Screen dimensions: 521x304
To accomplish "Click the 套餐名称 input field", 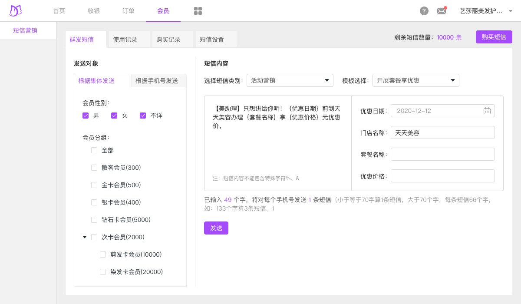I will coord(442,154).
